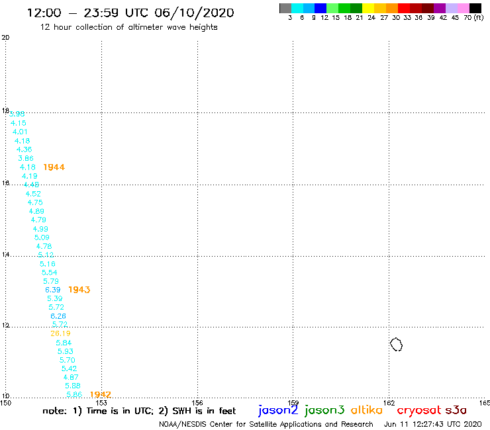This screenshot has height=430, width=490.
Task: Click the 4.79 wave height value
Action: (x=38, y=220)
